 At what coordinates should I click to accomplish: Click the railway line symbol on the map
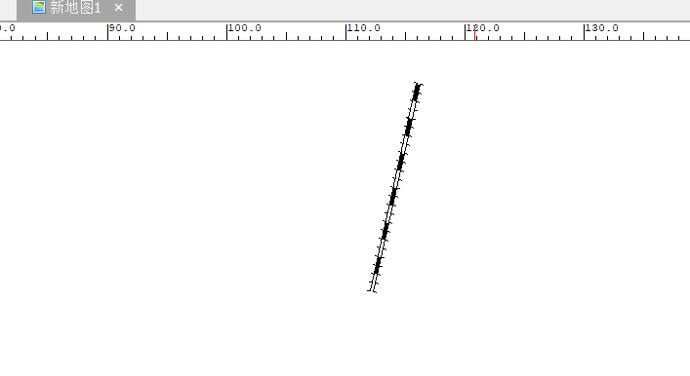pos(394,187)
